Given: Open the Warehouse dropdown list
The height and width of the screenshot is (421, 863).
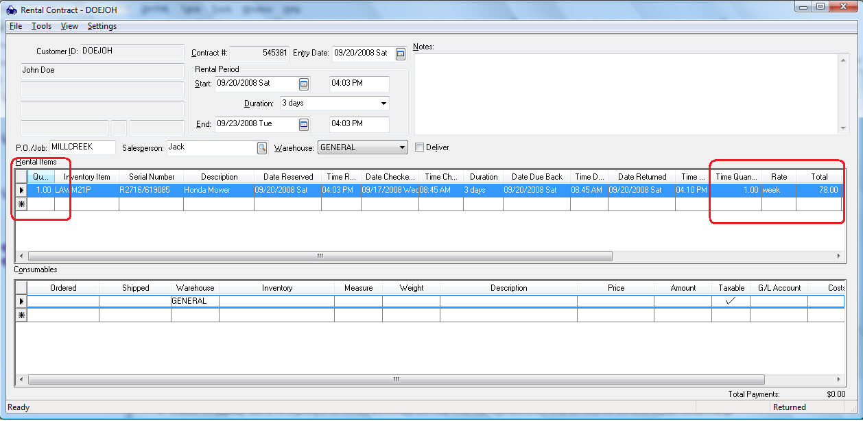Looking at the screenshot, I should pos(401,147).
